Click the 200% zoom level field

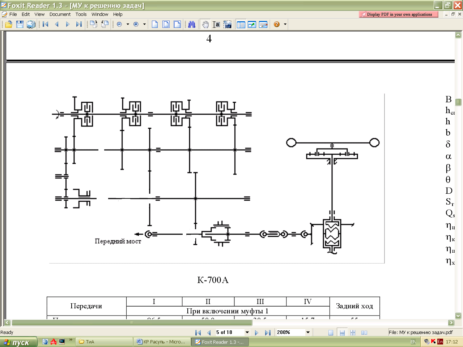[x=290, y=333]
